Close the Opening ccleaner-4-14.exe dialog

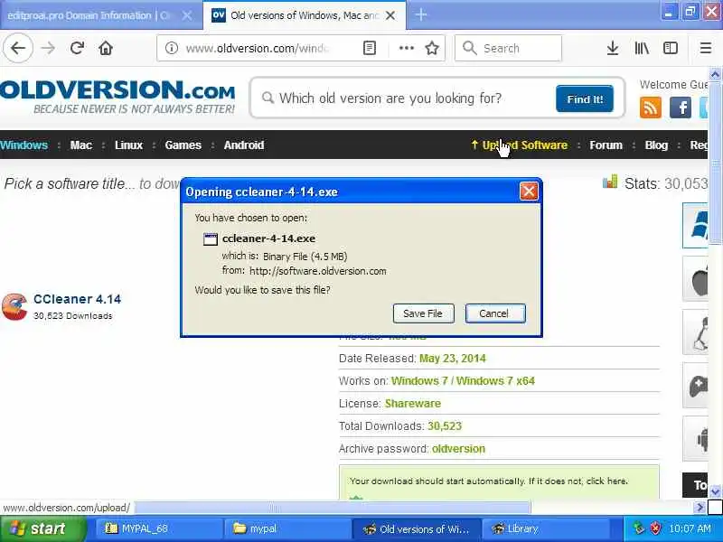click(x=529, y=191)
